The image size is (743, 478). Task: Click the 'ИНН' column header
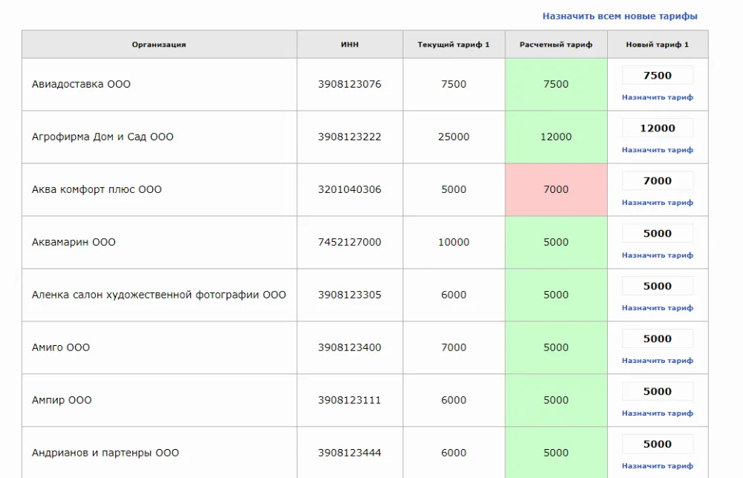[x=349, y=45]
